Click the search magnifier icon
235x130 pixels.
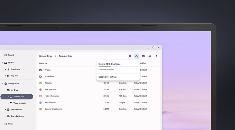(x=130, y=56)
